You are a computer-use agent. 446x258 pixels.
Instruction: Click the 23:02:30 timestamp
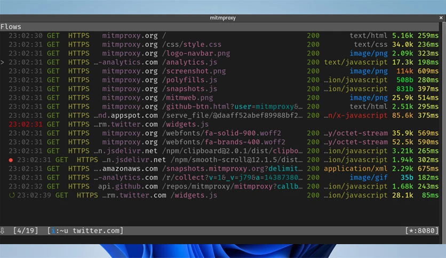(26, 36)
